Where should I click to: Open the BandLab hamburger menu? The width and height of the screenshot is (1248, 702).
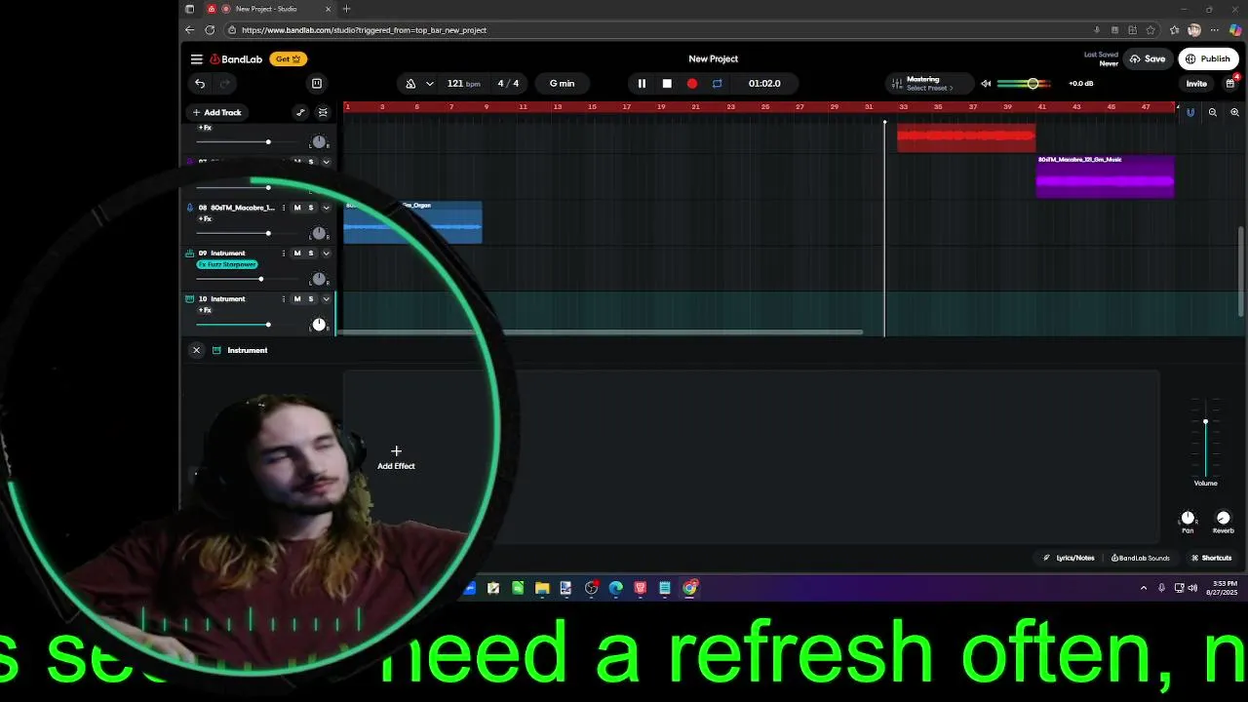click(196, 59)
